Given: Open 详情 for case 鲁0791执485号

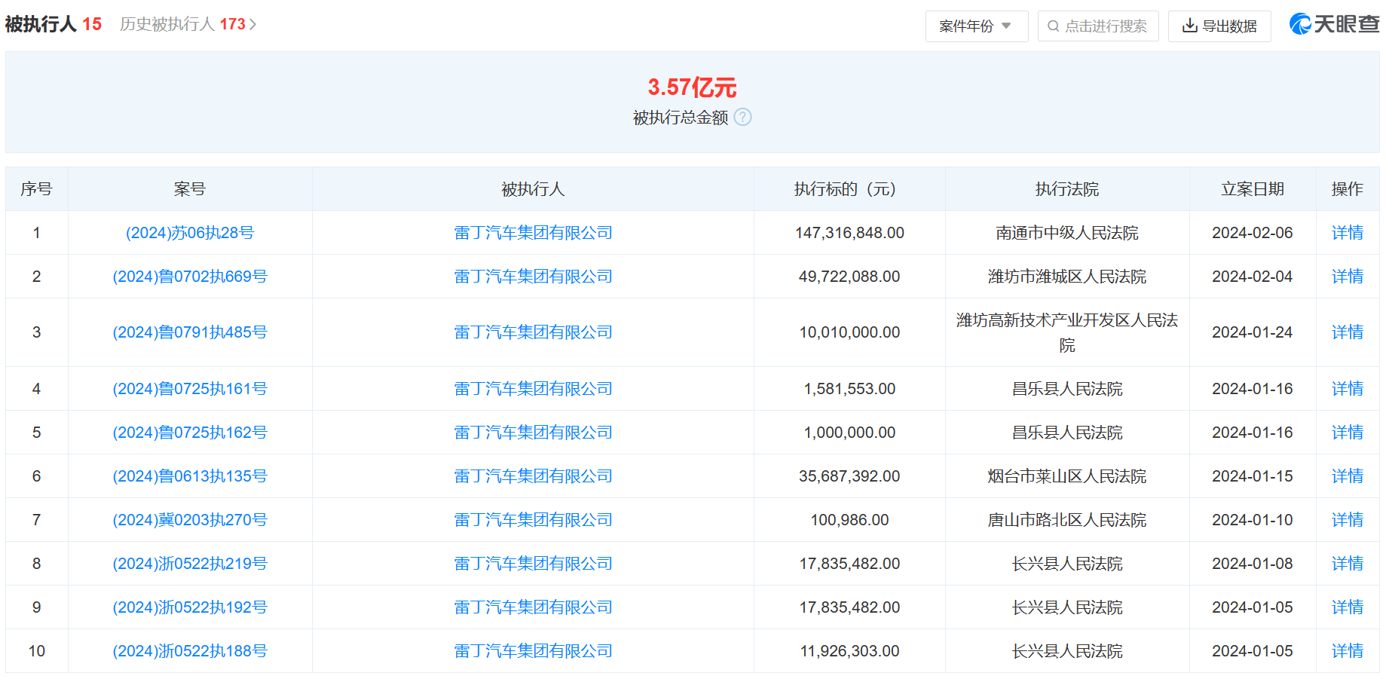Looking at the screenshot, I should 1347,332.
